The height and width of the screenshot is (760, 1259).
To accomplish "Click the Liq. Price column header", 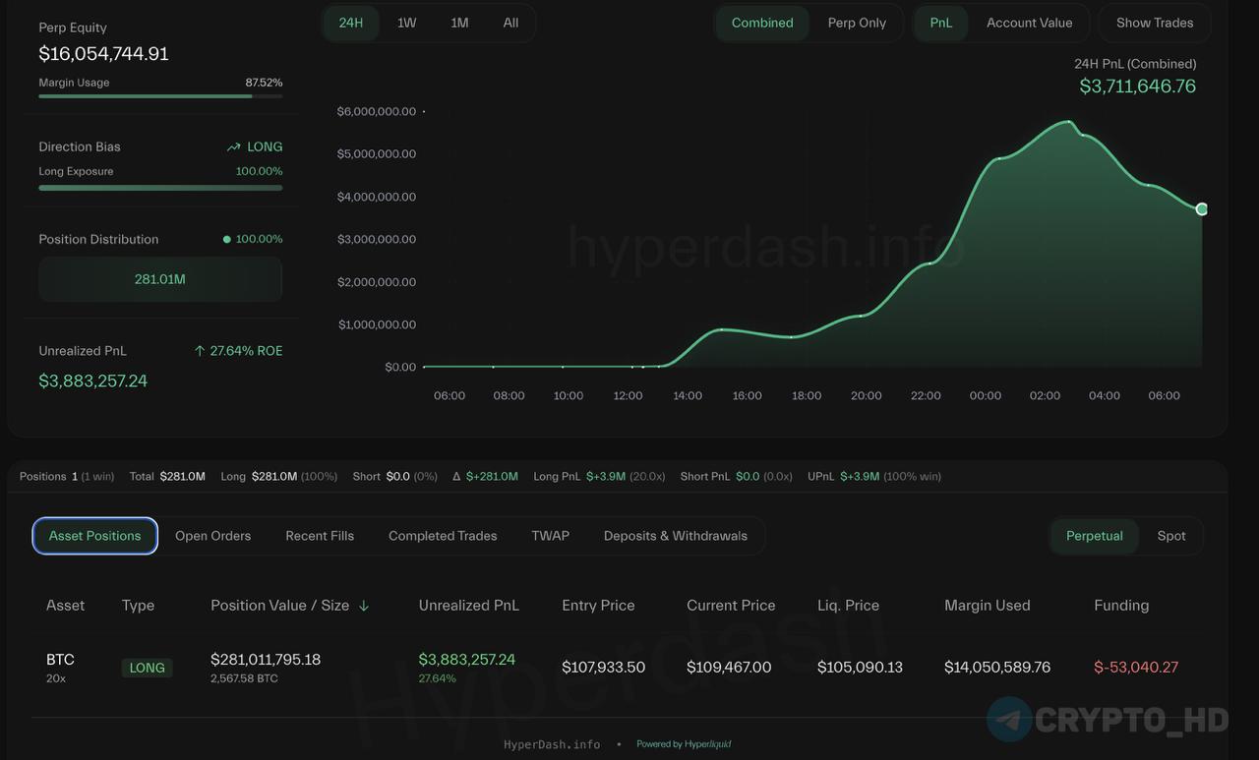I will 848,606.
